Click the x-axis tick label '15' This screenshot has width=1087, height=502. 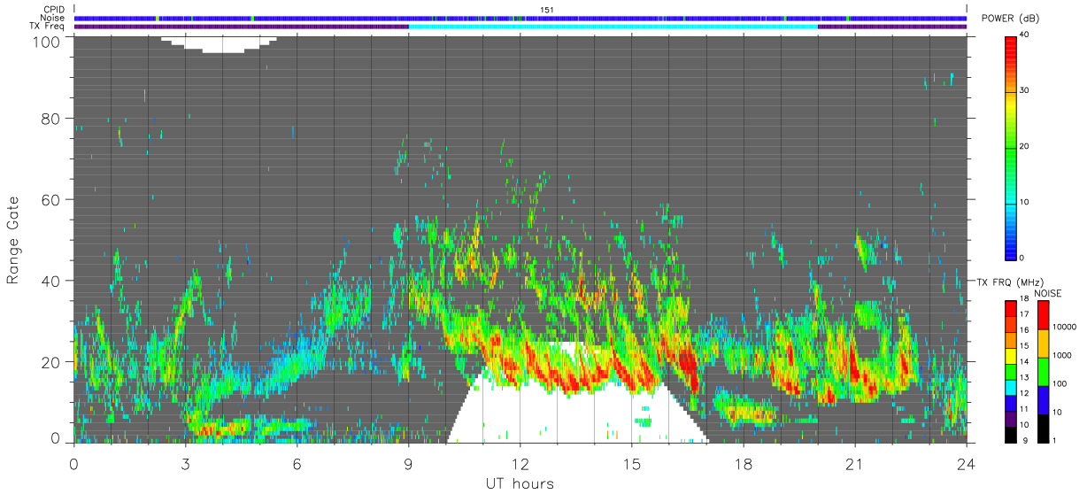[631, 463]
